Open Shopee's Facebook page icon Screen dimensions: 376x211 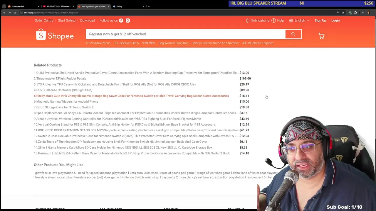click(121, 21)
